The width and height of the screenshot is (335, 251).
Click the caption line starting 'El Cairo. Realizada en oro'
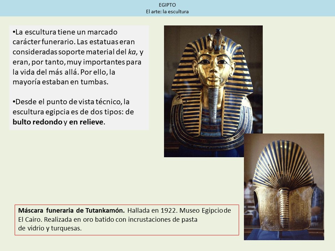(108, 219)
